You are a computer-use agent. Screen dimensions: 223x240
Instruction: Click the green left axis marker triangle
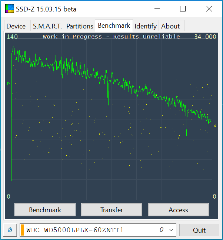9,83
